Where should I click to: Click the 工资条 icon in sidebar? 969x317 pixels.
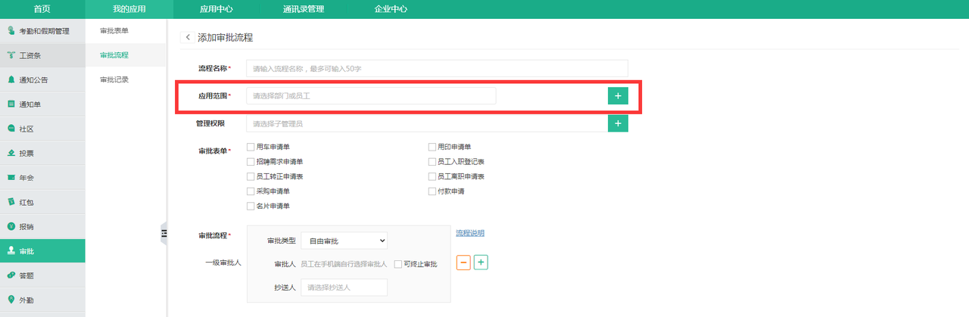[11, 55]
